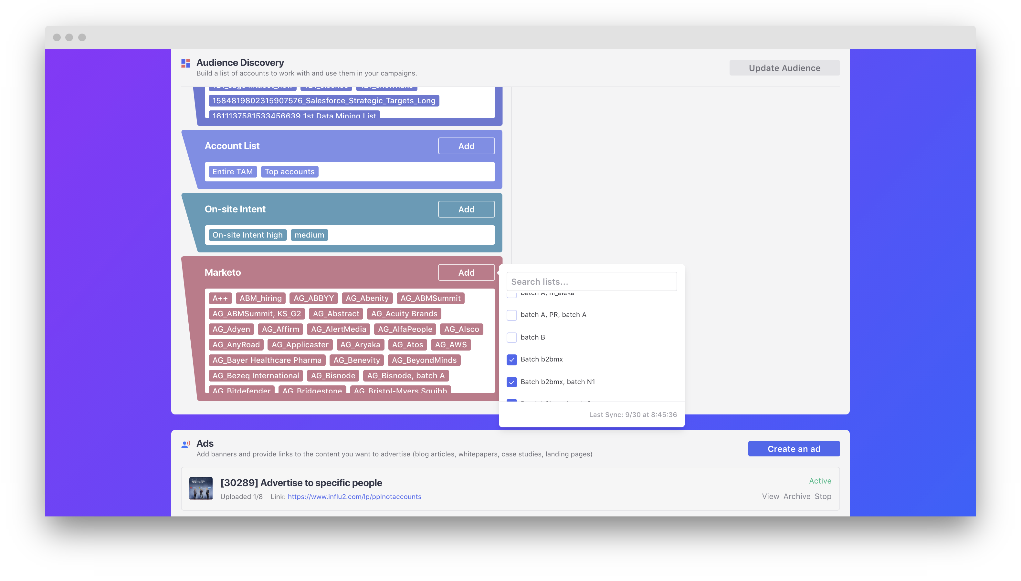Click the On-site Intent high tag
1021x581 pixels.
(x=247, y=235)
